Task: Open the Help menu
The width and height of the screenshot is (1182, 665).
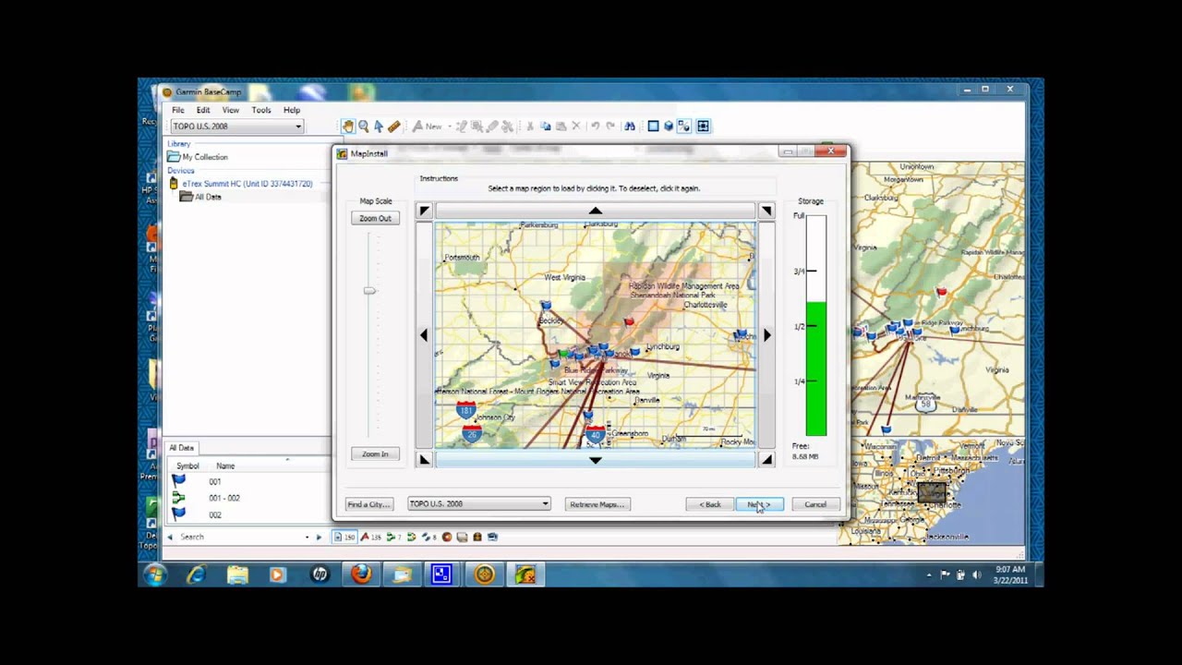Action: click(x=292, y=110)
